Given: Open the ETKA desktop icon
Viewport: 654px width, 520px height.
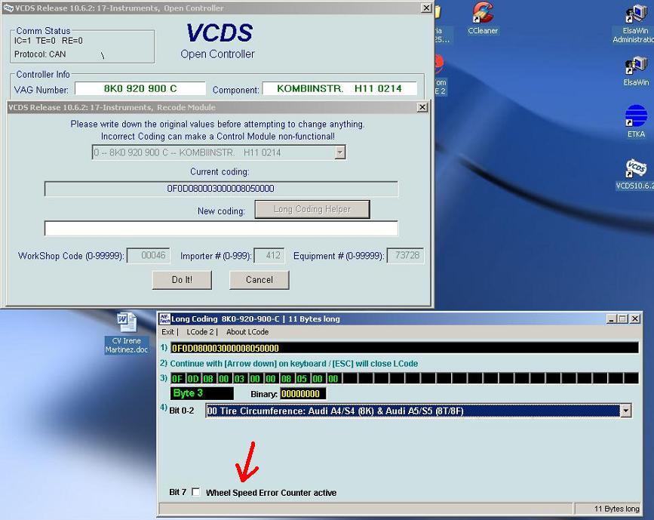Looking at the screenshot, I should (x=636, y=121).
